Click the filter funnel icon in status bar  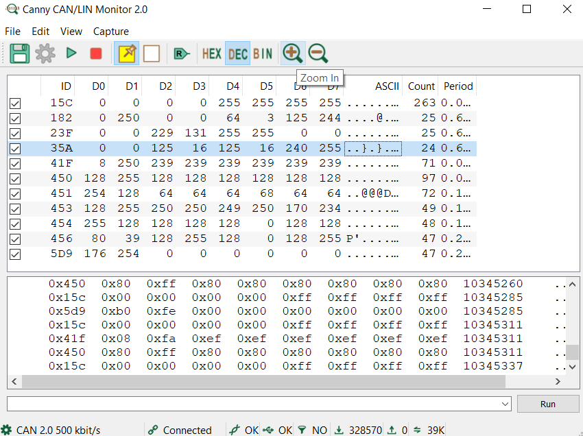[x=302, y=430]
